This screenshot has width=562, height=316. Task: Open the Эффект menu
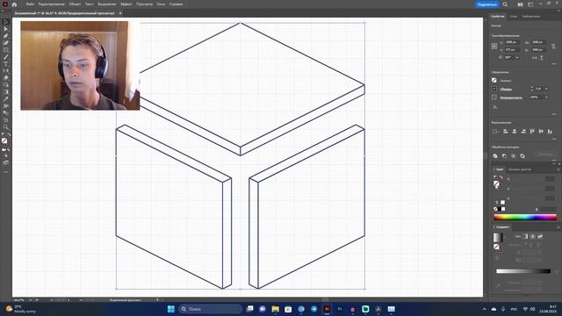pyautogui.click(x=126, y=4)
